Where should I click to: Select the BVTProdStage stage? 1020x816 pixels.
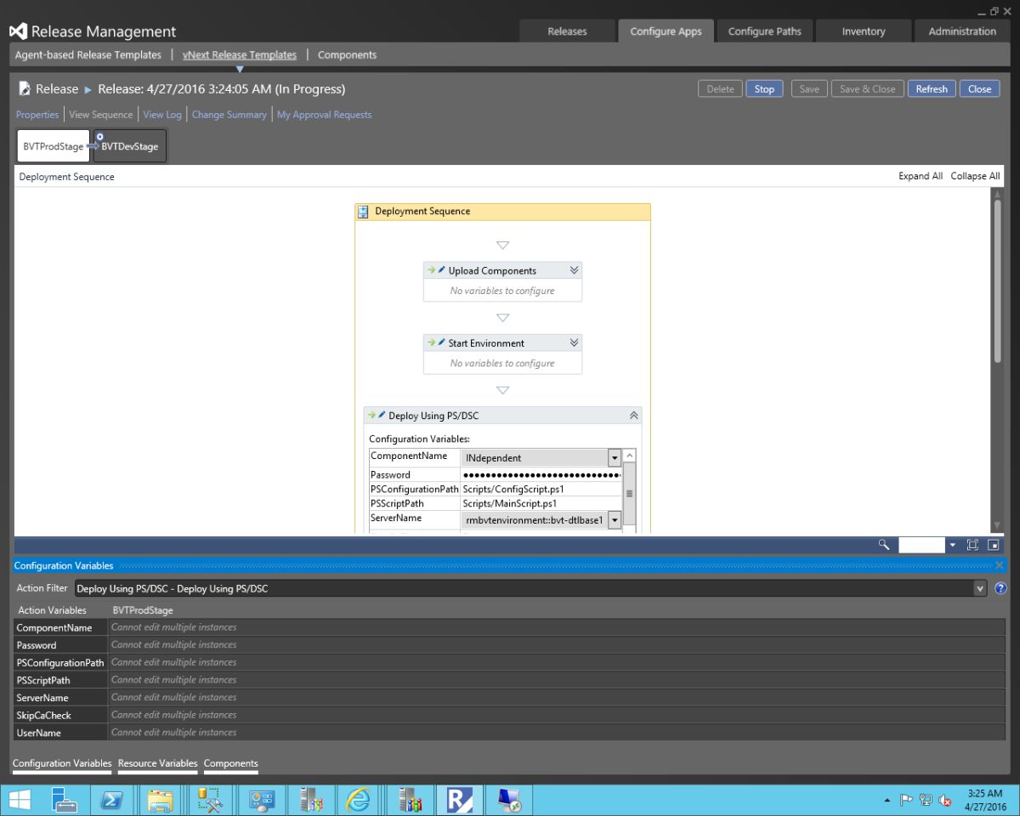click(54, 146)
